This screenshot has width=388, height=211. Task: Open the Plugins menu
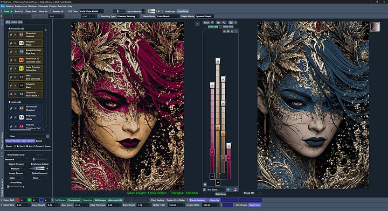[x=53, y=6]
